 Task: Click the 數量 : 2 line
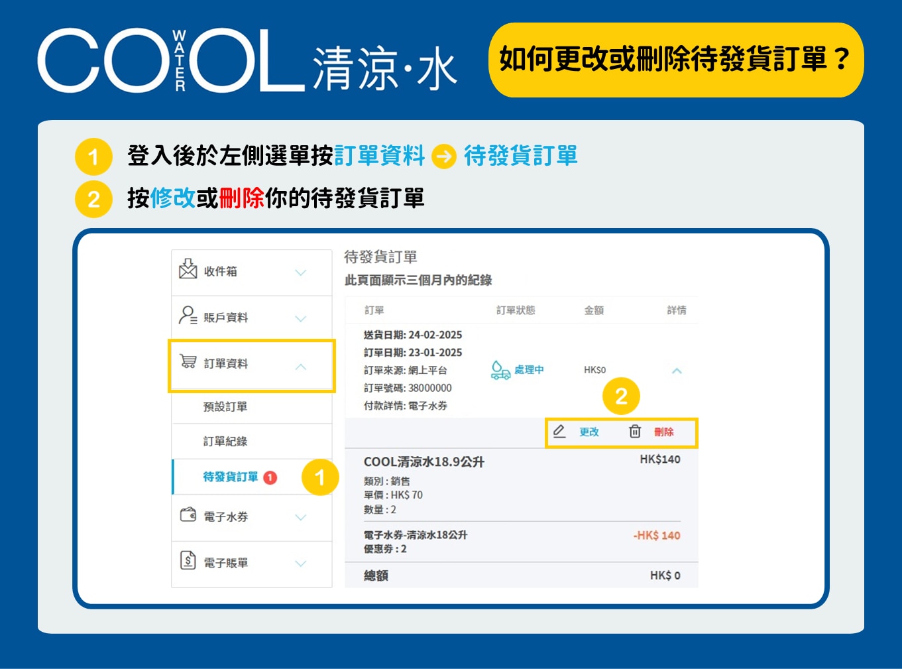tap(380, 510)
